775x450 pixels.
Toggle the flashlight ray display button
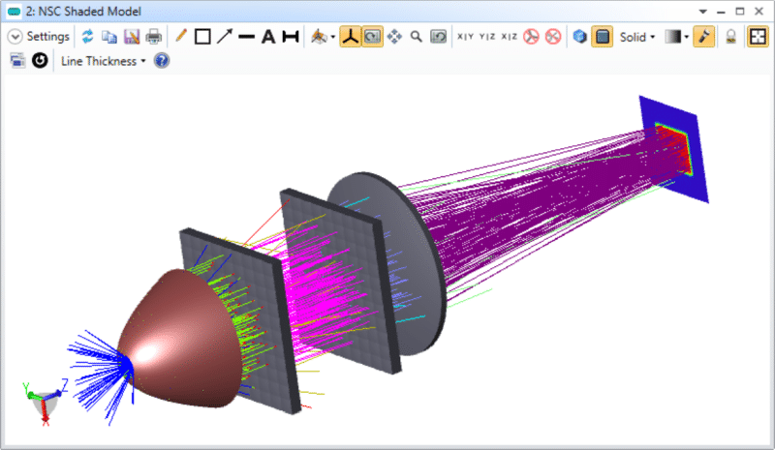[704, 37]
